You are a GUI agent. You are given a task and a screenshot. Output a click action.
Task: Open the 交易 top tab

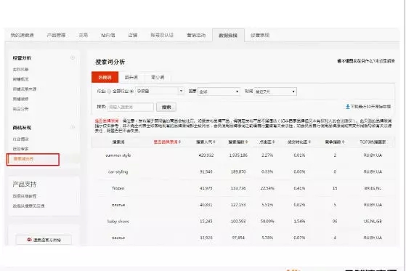click(x=84, y=35)
